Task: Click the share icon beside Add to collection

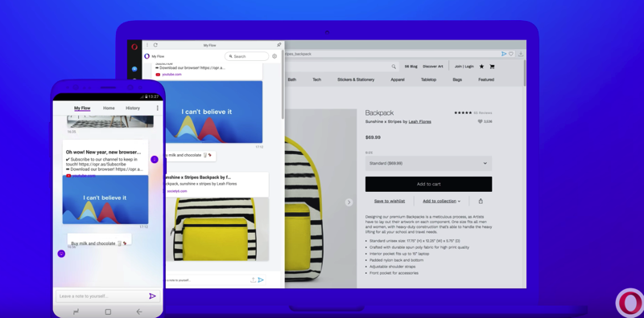Action: [481, 202]
